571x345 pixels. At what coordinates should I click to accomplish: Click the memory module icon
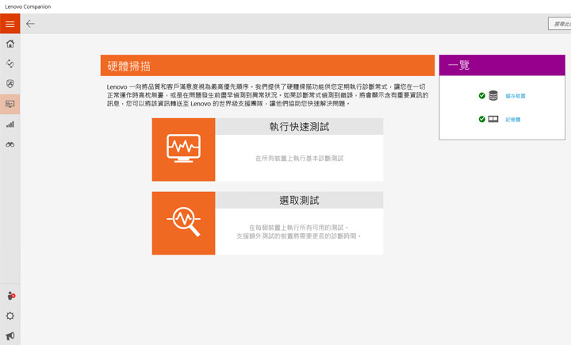pyautogui.click(x=493, y=120)
